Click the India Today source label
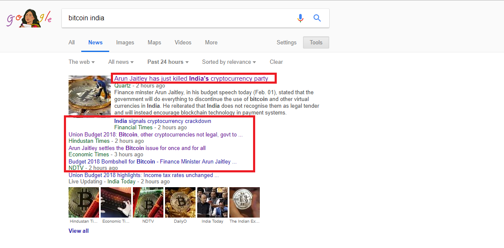 click(x=121, y=182)
